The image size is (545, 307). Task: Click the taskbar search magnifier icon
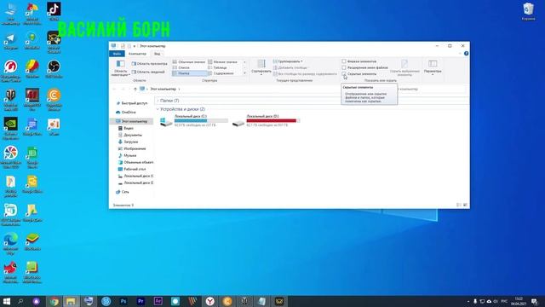[x=20, y=301]
